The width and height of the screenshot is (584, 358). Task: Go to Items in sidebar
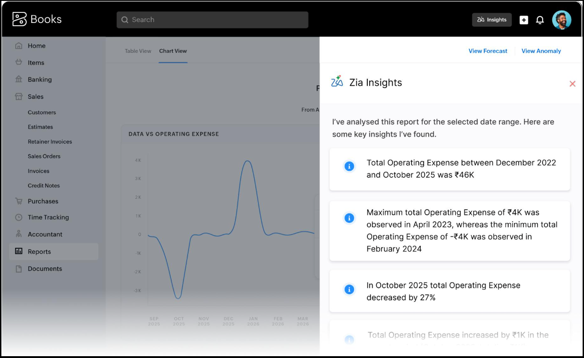click(36, 63)
